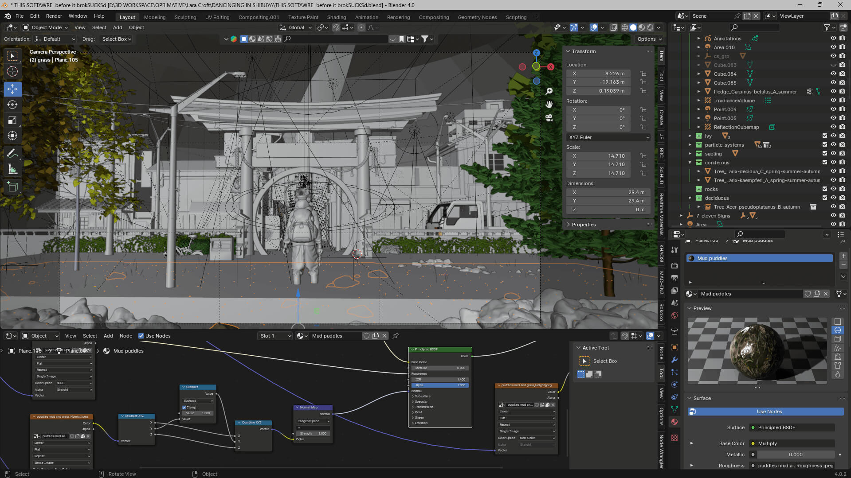Click the Options button in viewport header
This screenshot has height=478, width=851.
[x=649, y=39]
